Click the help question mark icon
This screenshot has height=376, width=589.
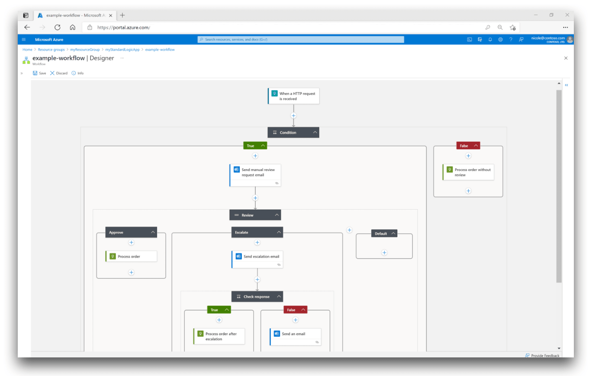511,39
